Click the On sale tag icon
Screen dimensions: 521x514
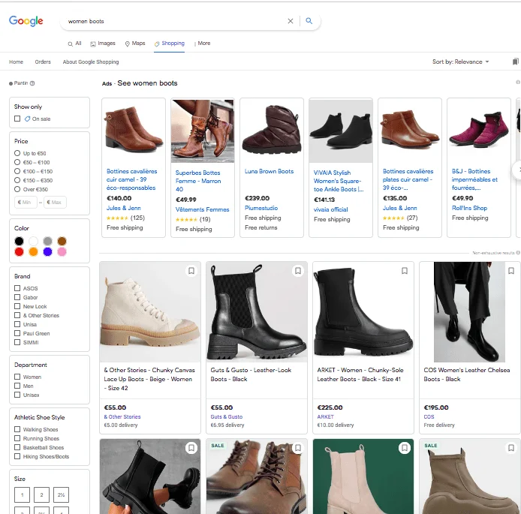(x=28, y=119)
